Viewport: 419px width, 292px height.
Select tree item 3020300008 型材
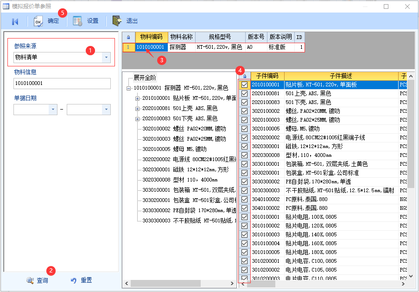(180, 180)
